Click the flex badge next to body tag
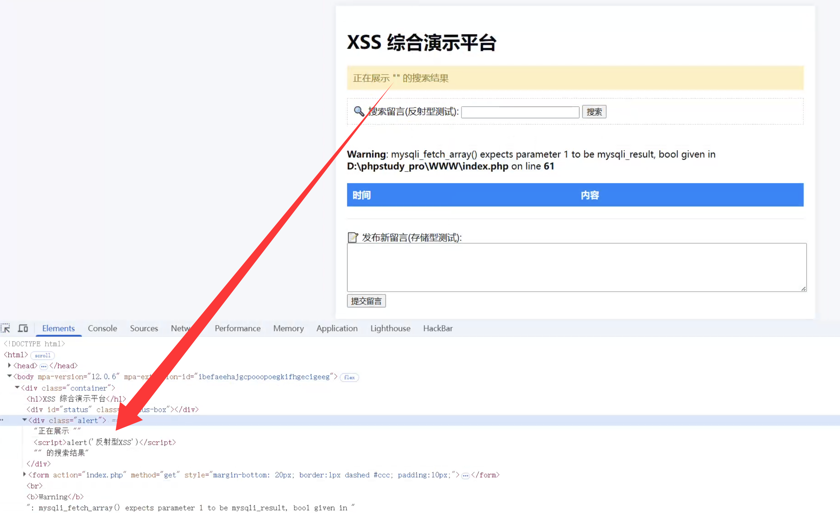Image resolution: width=840 pixels, height=513 pixels. point(349,377)
